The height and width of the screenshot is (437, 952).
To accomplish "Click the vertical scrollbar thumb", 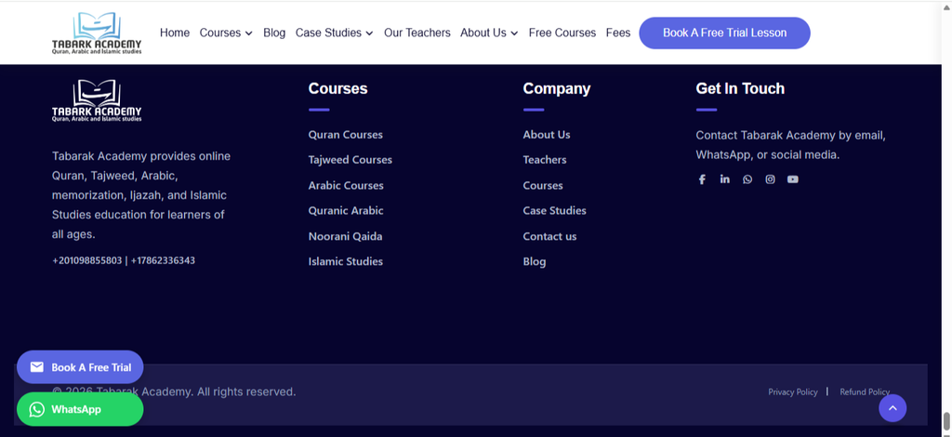I will click(x=946, y=420).
